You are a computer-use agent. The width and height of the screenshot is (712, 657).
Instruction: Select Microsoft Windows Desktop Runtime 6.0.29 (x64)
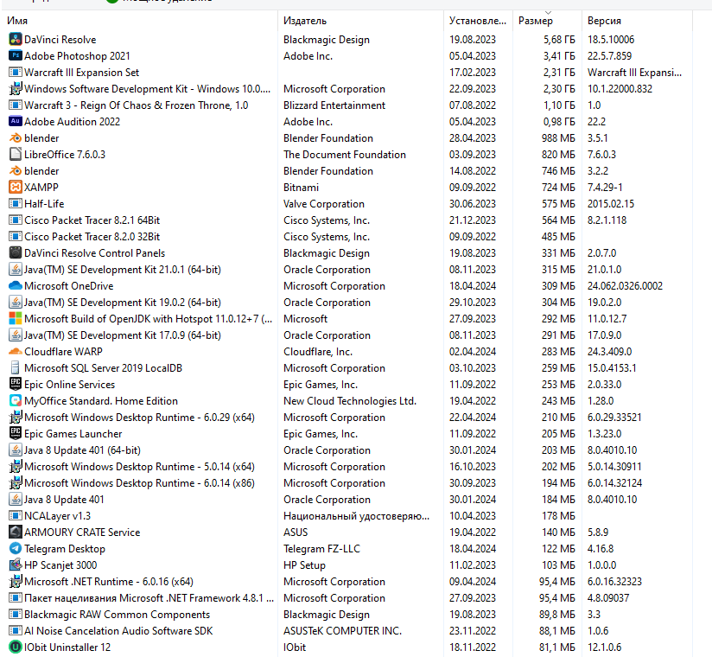pos(139,417)
